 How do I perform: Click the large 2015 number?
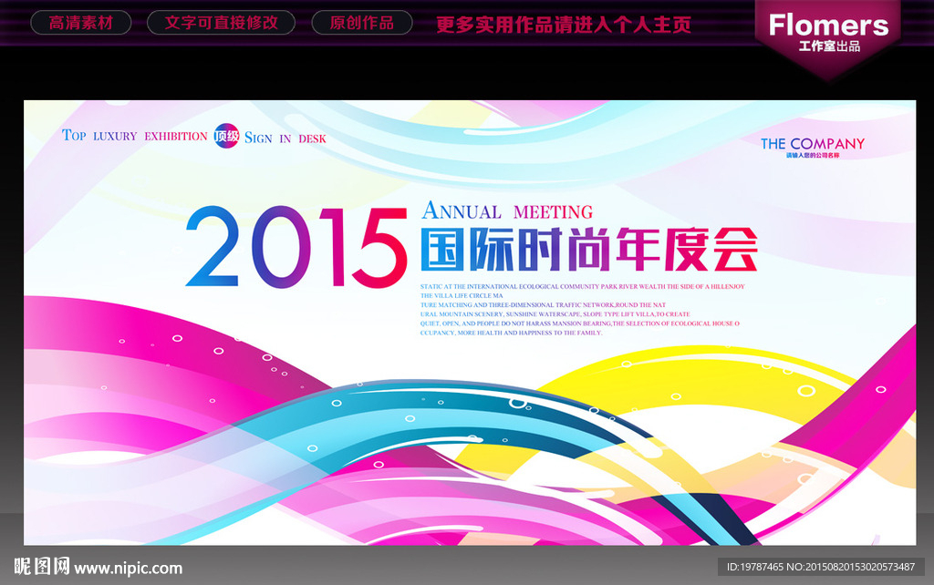pos(296,247)
